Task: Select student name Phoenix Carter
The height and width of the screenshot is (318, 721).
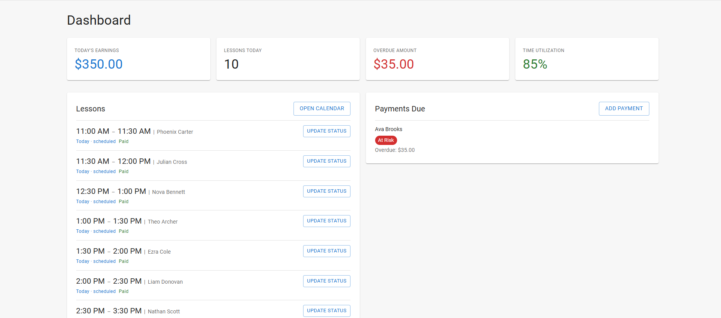Action: point(175,132)
